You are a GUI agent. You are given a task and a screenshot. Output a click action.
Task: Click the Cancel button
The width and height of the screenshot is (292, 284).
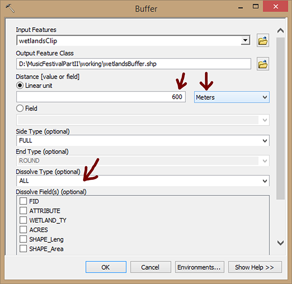150,267
